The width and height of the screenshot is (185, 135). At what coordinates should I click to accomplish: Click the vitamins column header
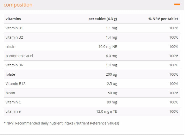[13, 19]
